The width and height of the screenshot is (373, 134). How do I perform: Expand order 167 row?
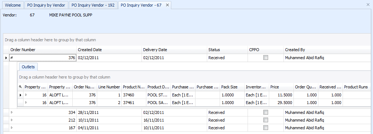[x=12, y=128]
